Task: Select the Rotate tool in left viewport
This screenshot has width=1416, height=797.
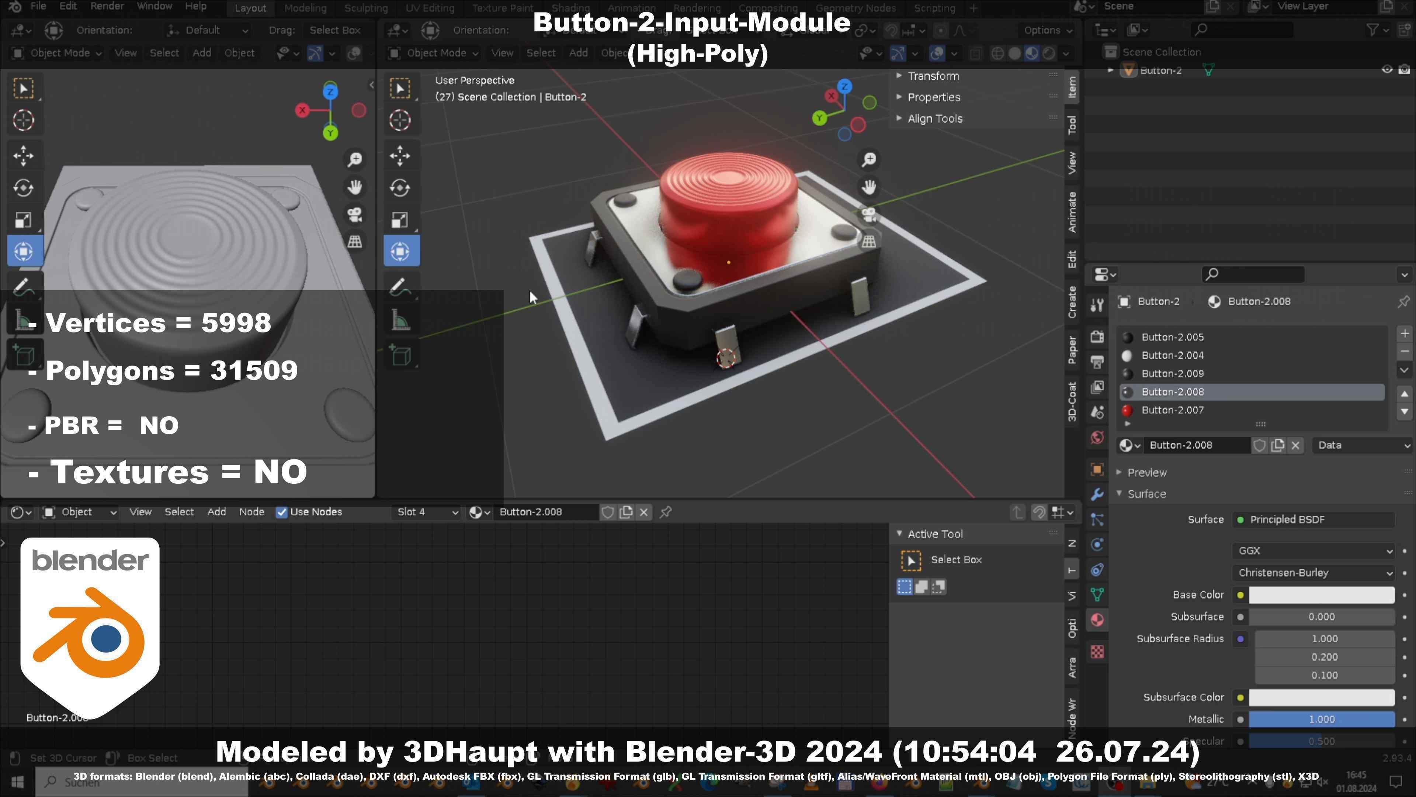Action: (24, 188)
